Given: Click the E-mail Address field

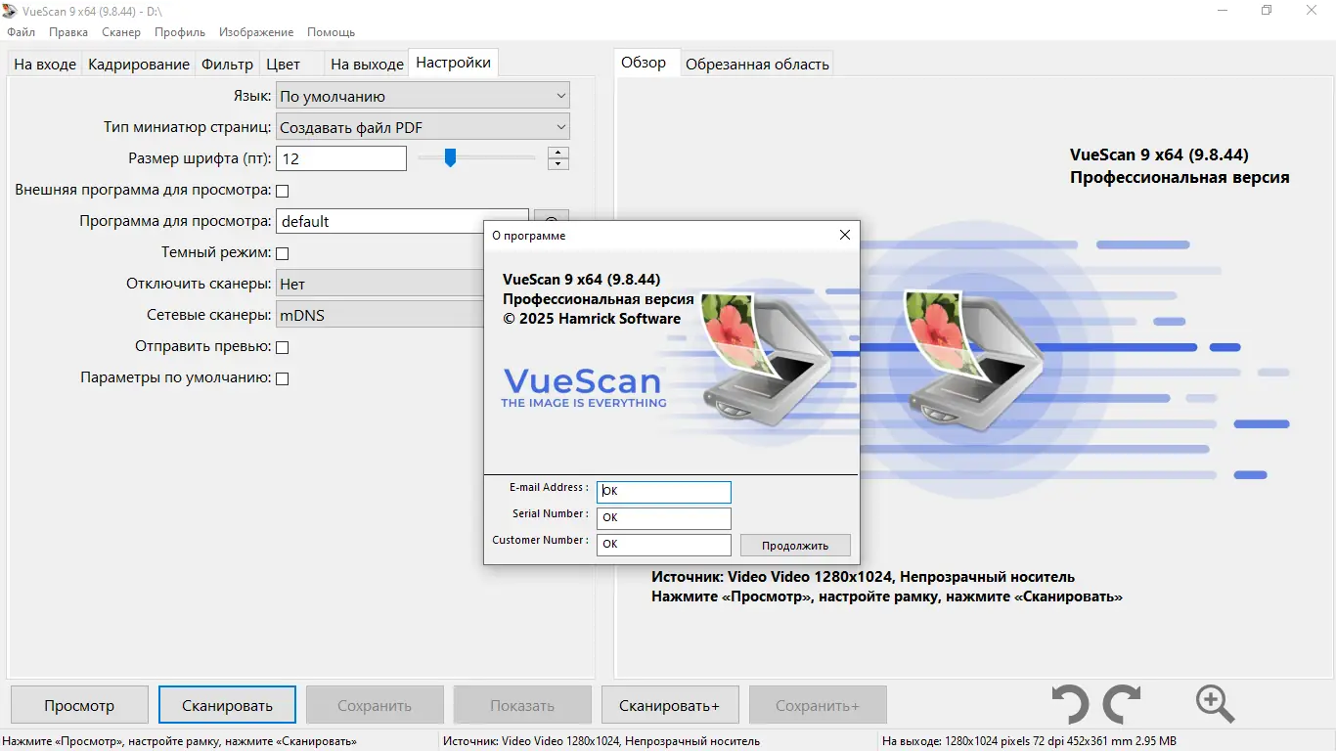Looking at the screenshot, I should [x=664, y=492].
